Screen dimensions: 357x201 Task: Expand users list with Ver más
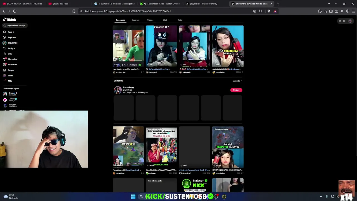[x=237, y=81]
